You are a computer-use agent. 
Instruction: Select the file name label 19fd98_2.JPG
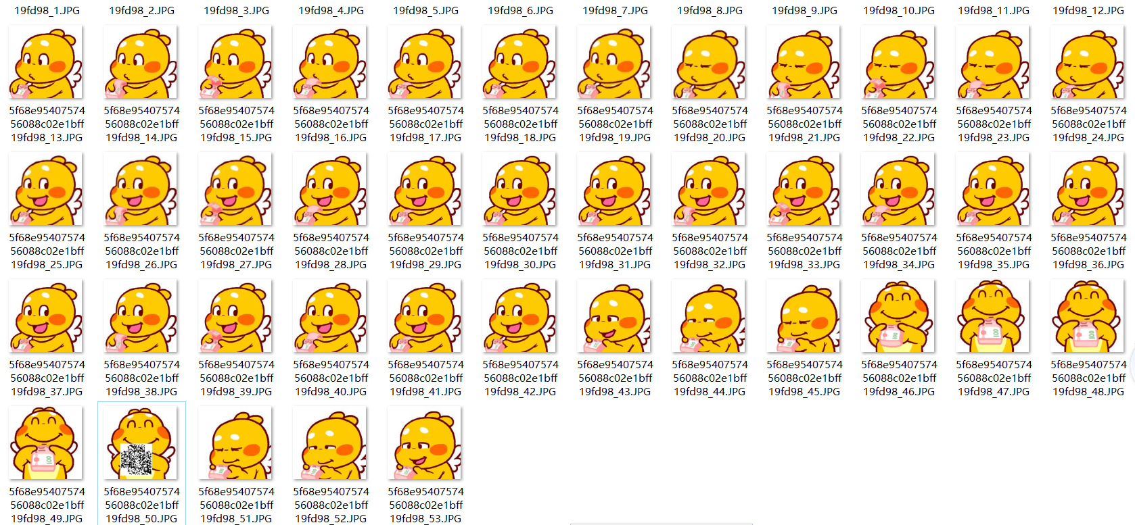pos(142,11)
